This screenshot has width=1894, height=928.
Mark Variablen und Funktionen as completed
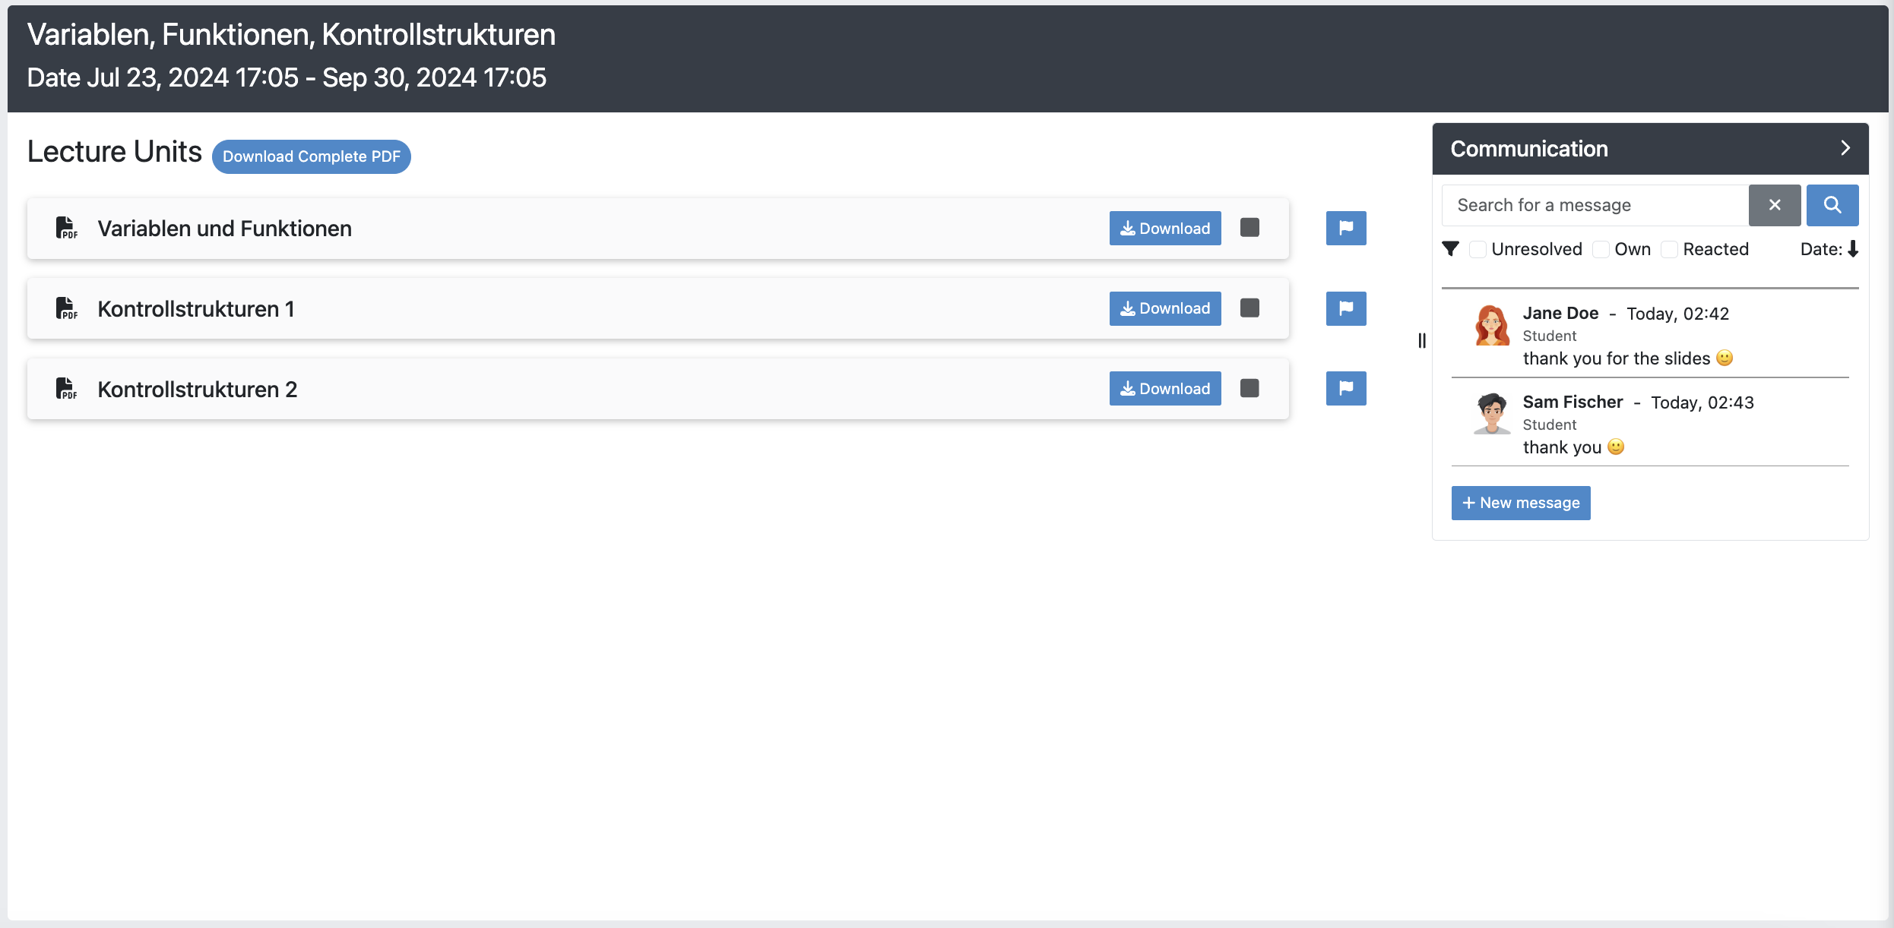click(x=1249, y=228)
